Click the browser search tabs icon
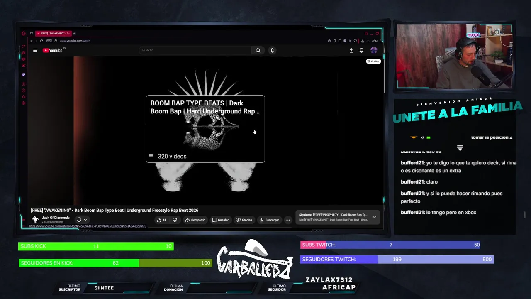Screen dimensions: 531x299 [x=366, y=33]
